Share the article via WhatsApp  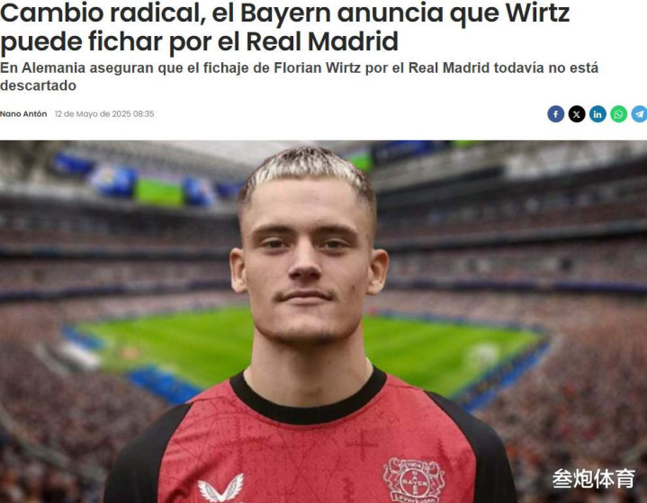click(618, 114)
